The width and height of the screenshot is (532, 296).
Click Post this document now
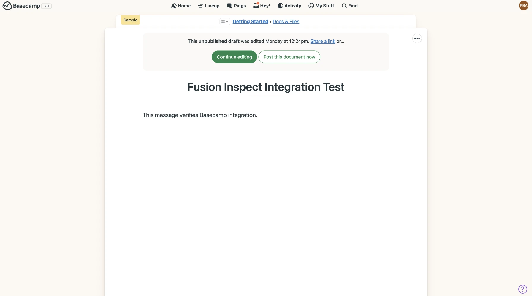(x=289, y=57)
